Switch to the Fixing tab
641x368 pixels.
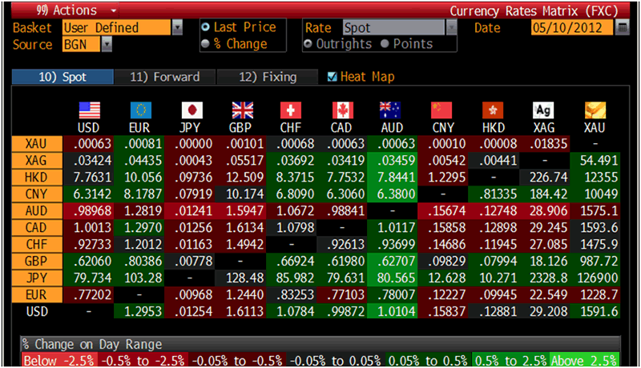268,77
